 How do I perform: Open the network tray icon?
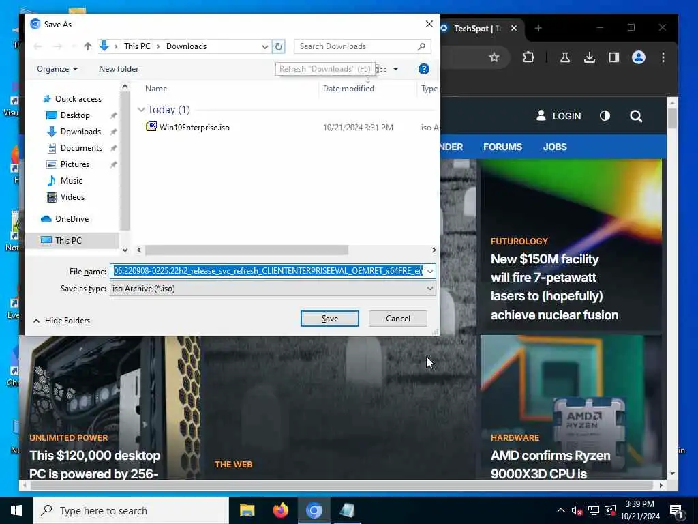[594, 510]
